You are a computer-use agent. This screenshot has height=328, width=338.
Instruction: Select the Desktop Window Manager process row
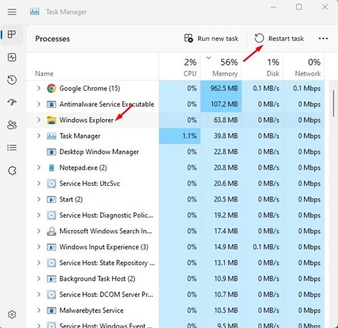point(176,151)
